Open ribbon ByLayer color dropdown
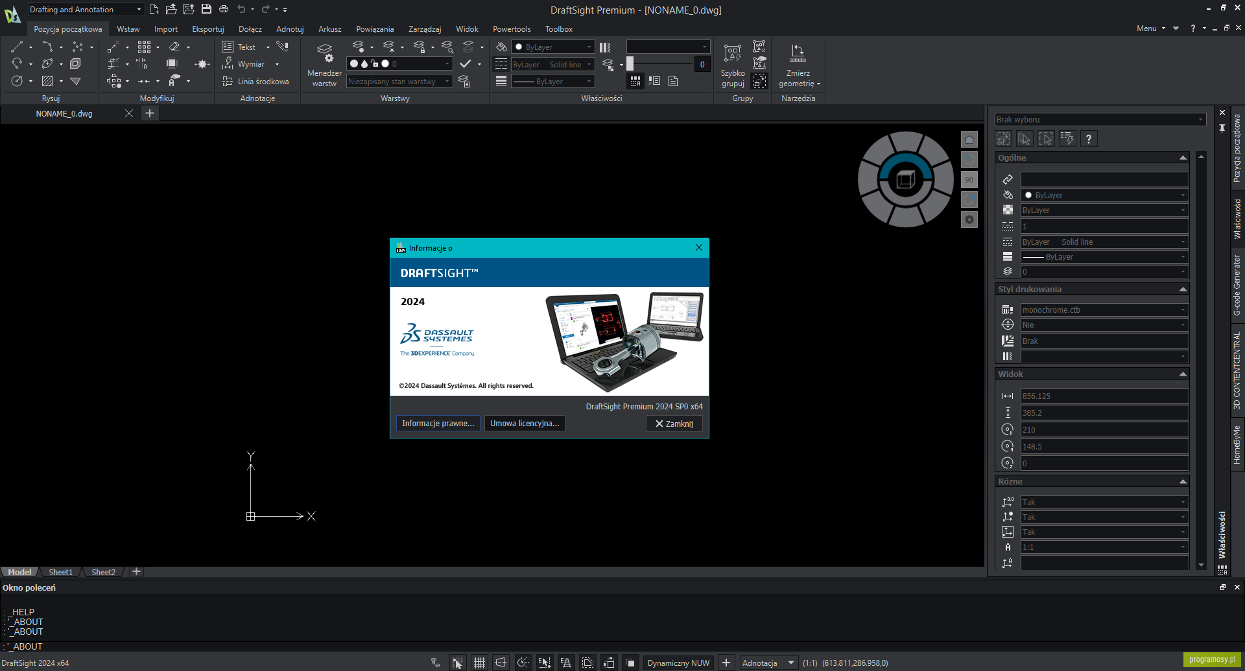 (x=552, y=47)
